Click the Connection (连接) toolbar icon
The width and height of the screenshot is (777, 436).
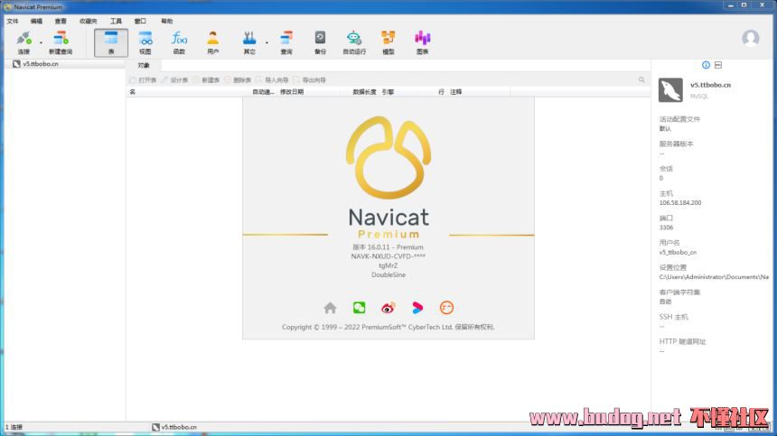pyautogui.click(x=23, y=42)
